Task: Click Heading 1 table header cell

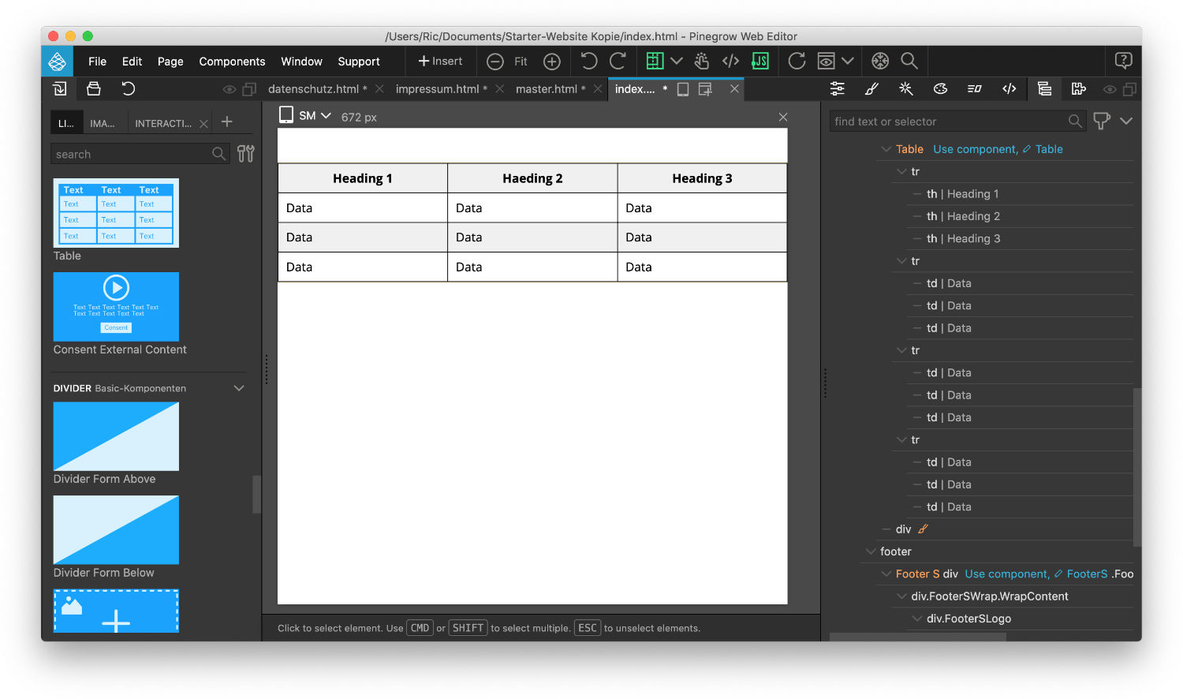Action: (363, 178)
